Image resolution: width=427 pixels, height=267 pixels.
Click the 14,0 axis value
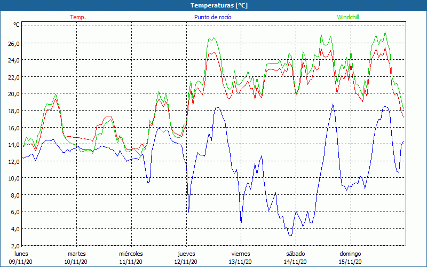pos(13,145)
